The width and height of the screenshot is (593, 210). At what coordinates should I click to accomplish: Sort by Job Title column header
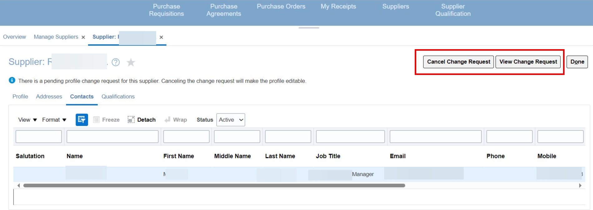pos(328,156)
